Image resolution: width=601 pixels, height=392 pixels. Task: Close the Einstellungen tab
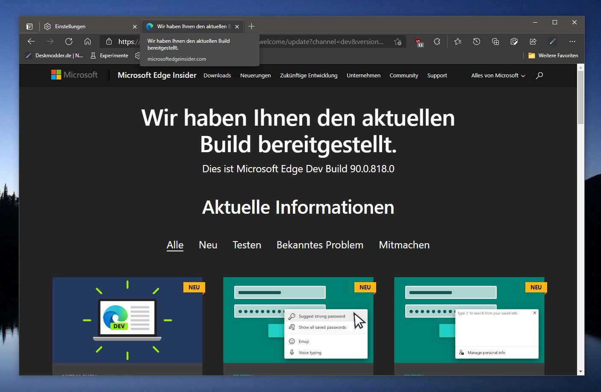coord(135,27)
